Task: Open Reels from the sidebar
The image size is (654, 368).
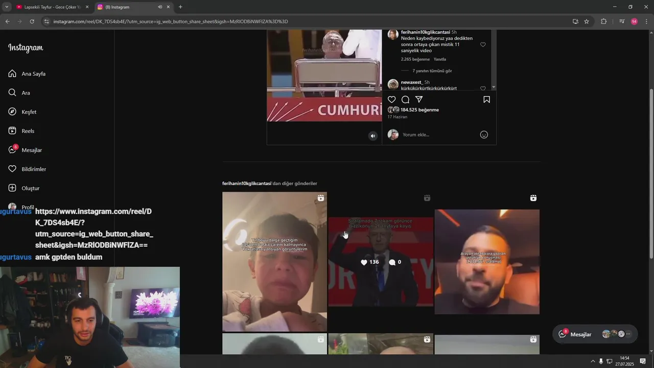Action: coord(21,131)
